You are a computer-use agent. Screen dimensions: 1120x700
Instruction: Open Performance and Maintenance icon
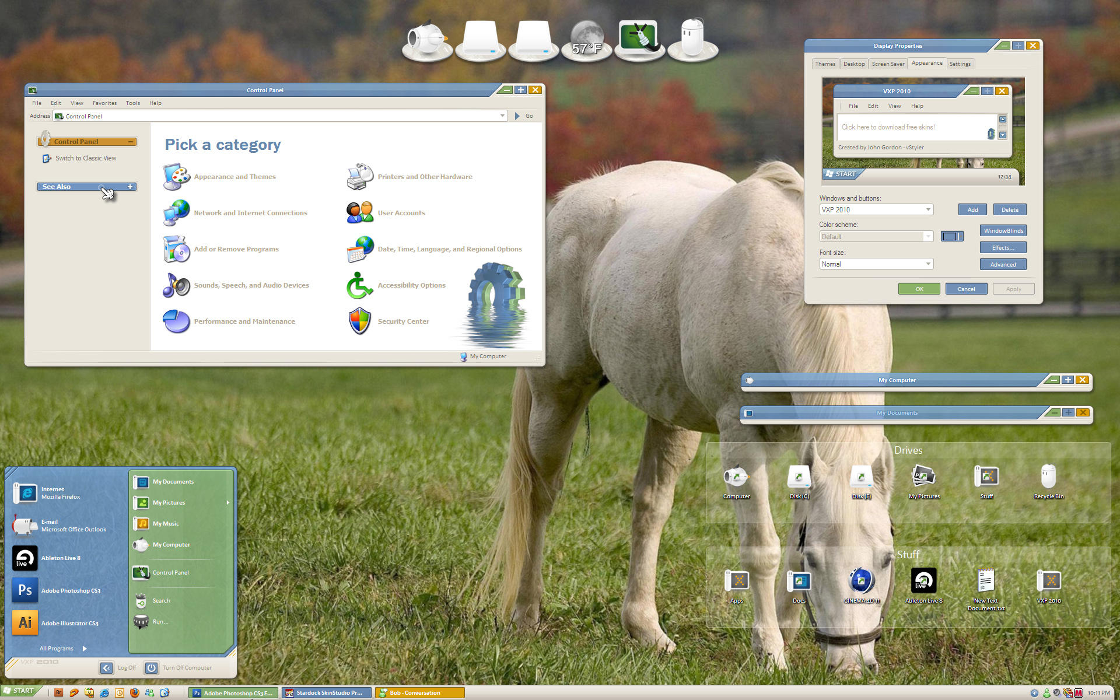click(177, 321)
